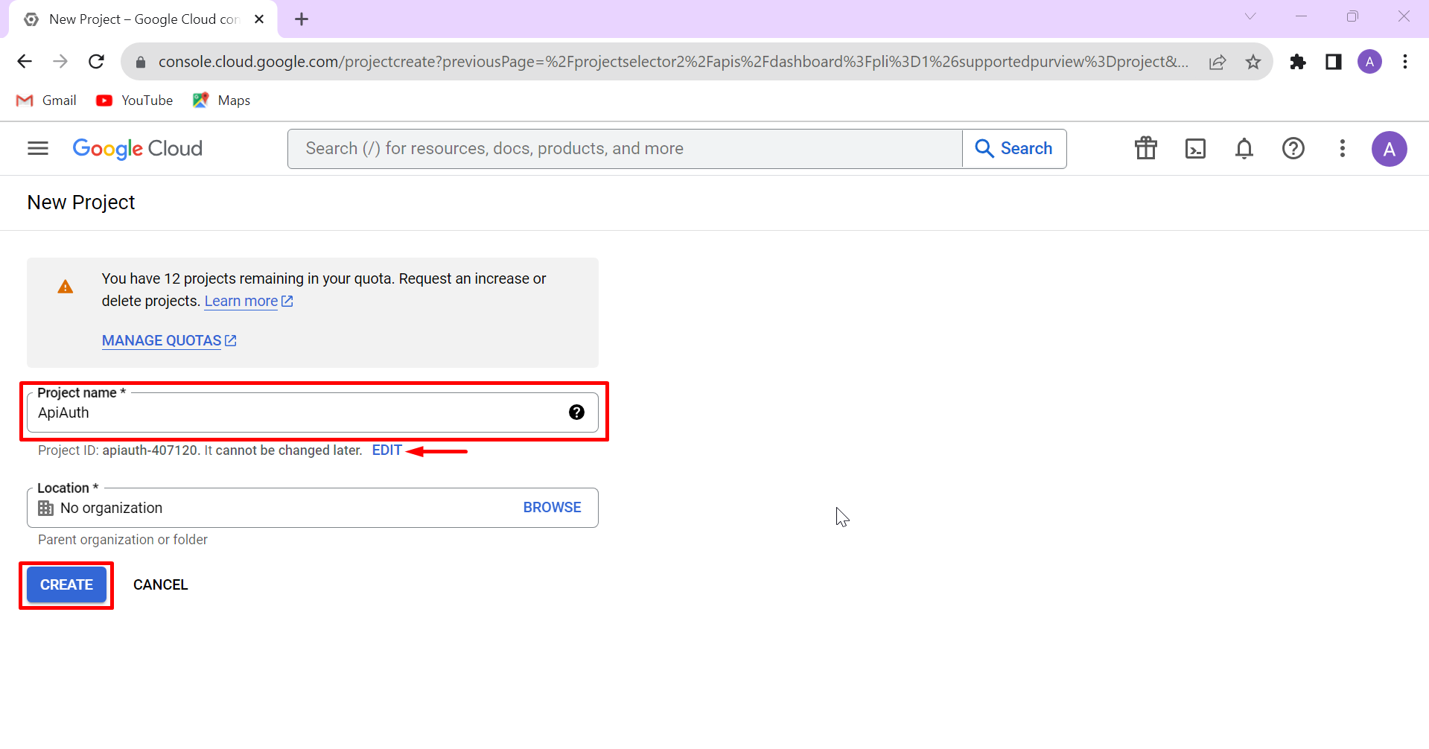Click the Project name help icon
Image resolution: width=1429 pixels, height=749 pixels.
[576, 412]
